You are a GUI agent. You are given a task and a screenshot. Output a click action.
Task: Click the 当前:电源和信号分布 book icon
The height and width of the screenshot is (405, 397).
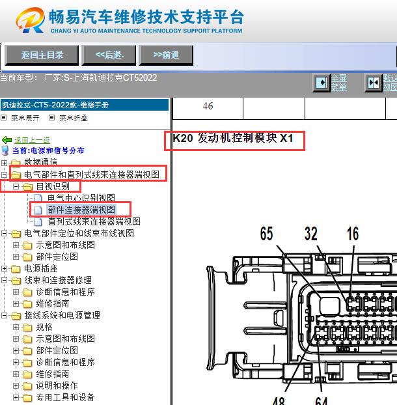[5, 150]
